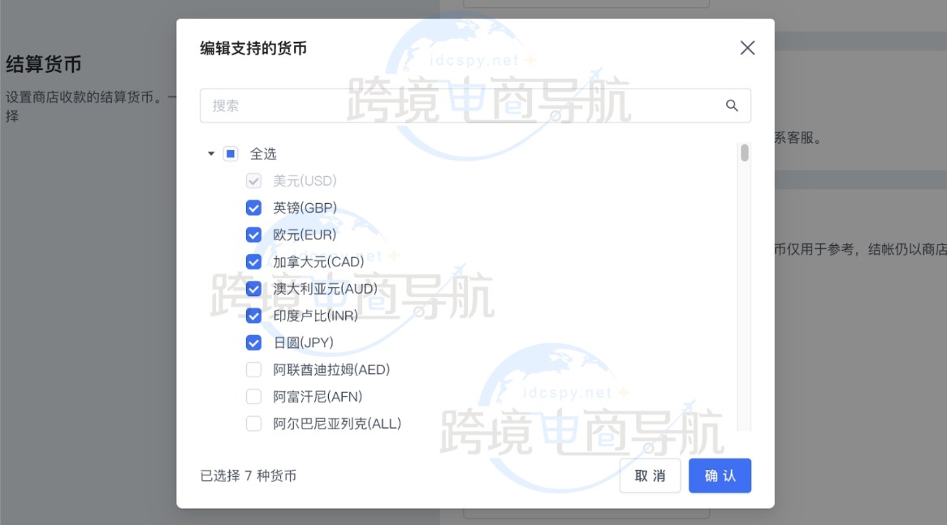Close the currency edit dialog
This screenshot has height=525, width=947.
click(747, 48)
